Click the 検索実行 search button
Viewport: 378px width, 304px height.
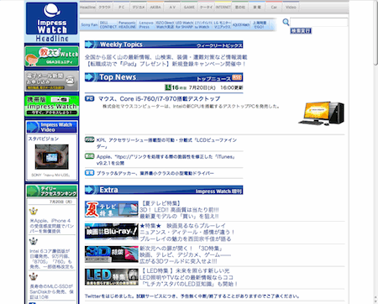(301, 30)
